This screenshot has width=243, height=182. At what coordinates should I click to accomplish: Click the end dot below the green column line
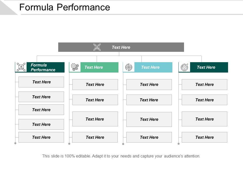(69, 144)
